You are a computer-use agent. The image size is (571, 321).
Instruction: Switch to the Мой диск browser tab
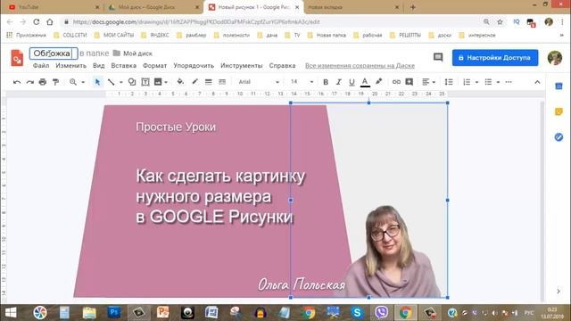(x=153, y=7)
